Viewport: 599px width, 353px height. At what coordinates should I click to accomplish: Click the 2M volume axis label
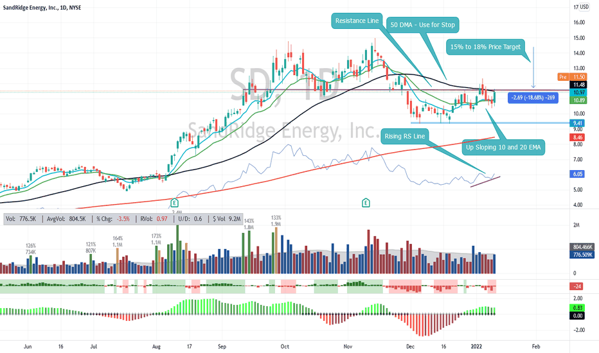[x=577, y=225]
